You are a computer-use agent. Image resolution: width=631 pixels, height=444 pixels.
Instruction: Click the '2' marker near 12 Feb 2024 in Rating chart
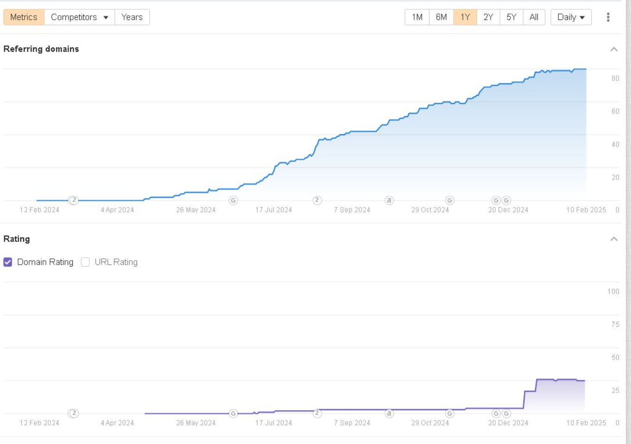pyautogui.click(x=73, y=413)
